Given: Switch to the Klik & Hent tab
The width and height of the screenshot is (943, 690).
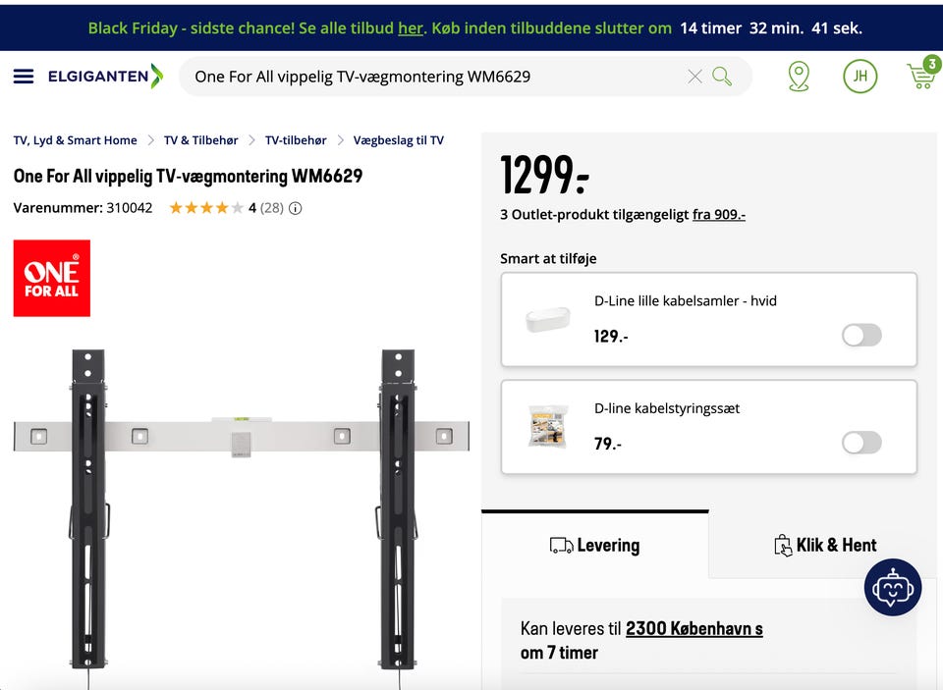Looking at the screenshot, I should pos(825,546).
